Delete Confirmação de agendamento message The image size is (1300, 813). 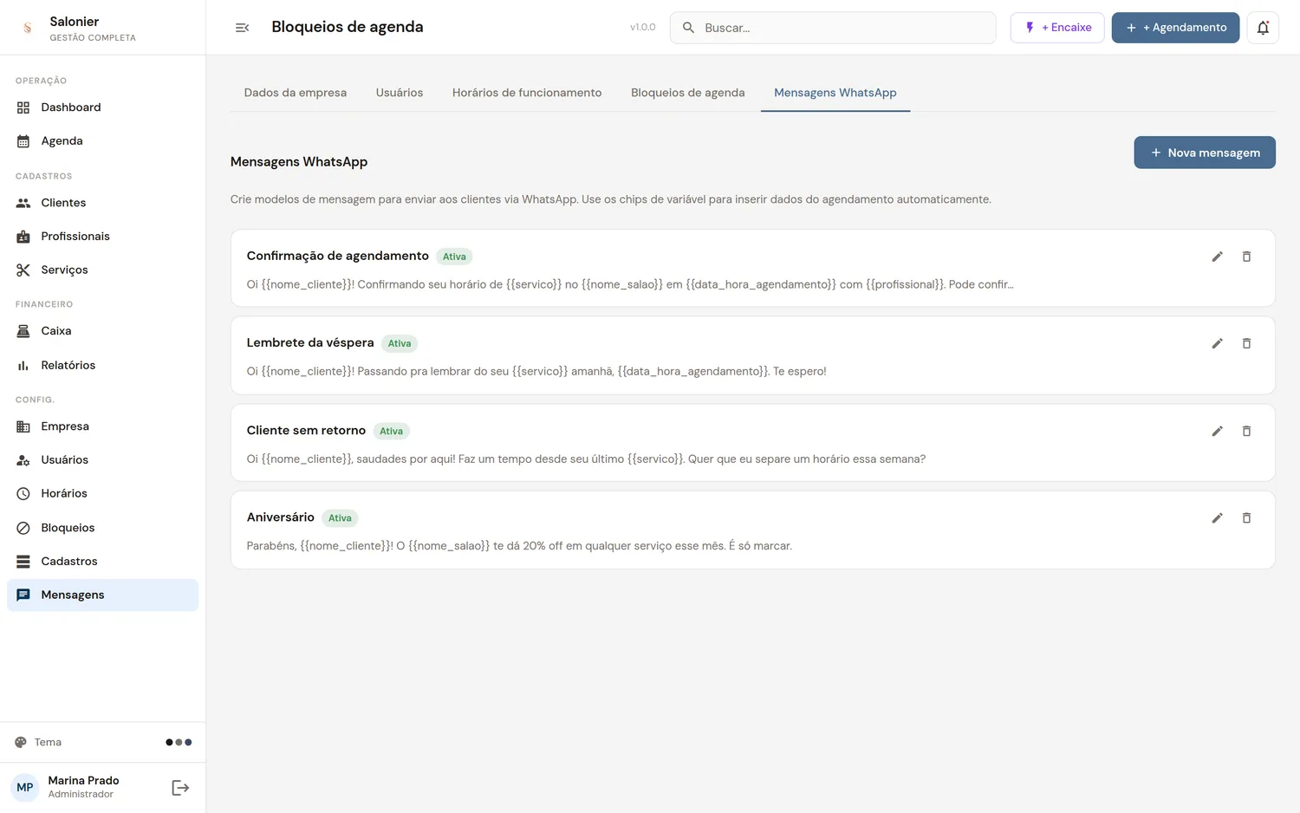1246,257
